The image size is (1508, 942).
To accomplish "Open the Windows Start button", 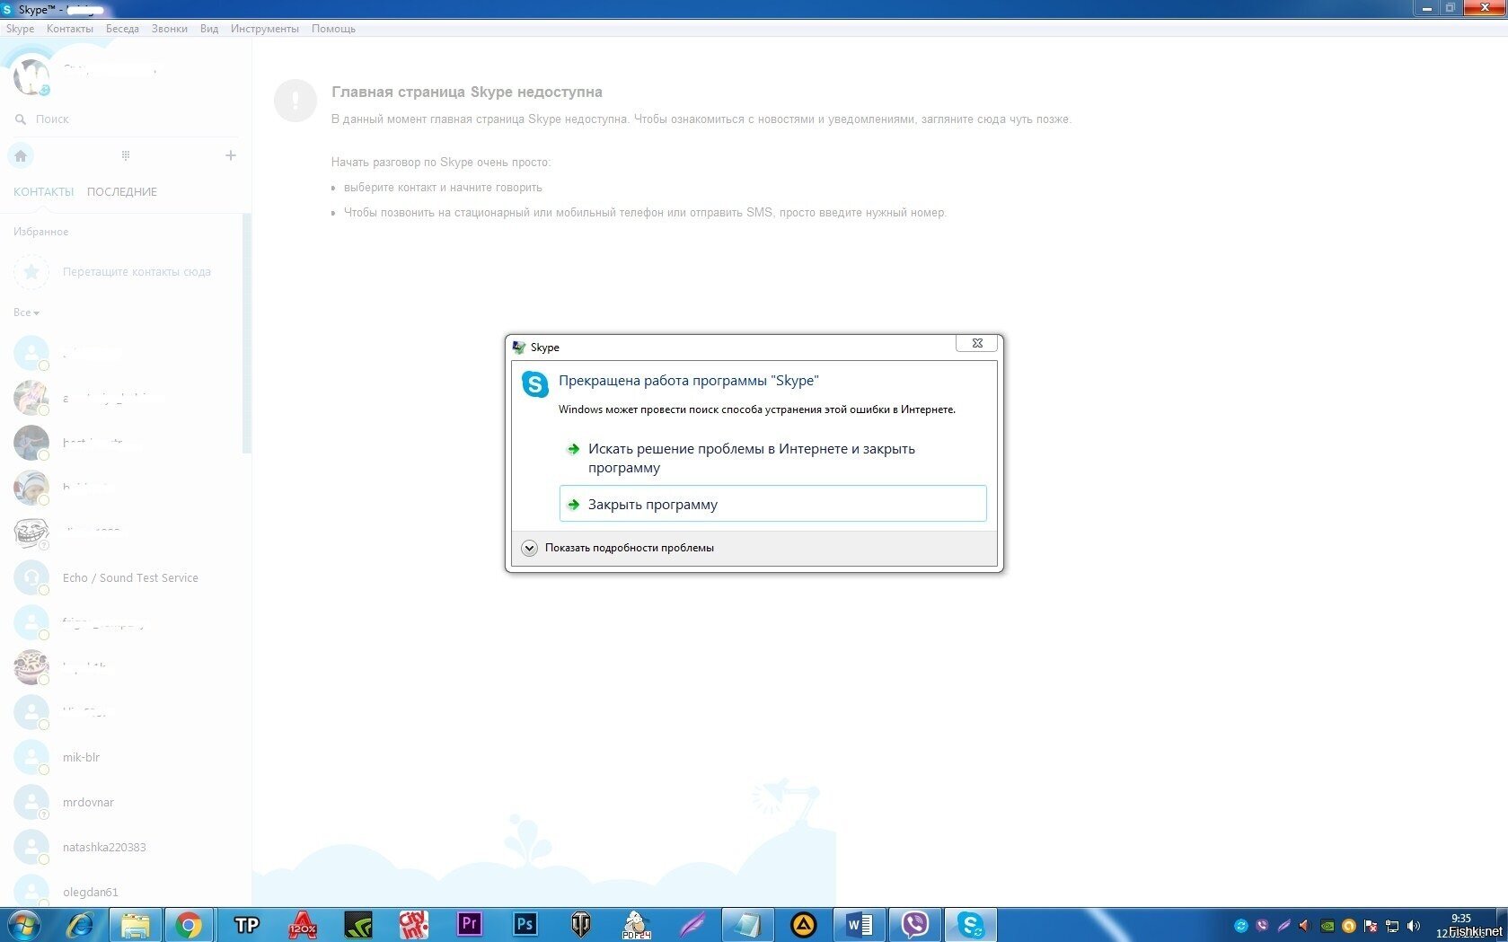I will 24,924.
